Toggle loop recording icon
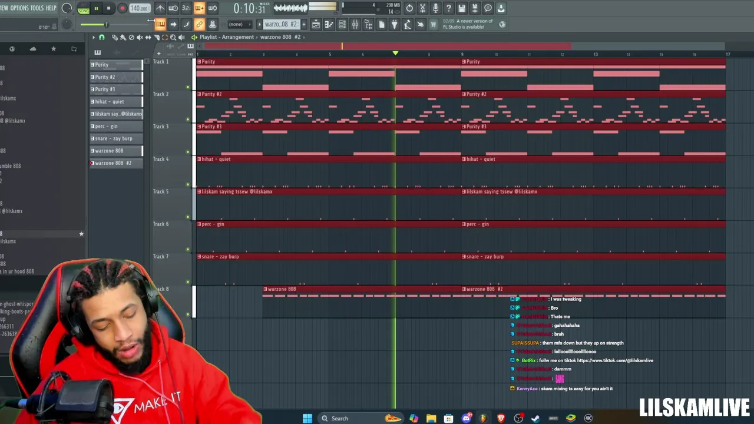 212,8
